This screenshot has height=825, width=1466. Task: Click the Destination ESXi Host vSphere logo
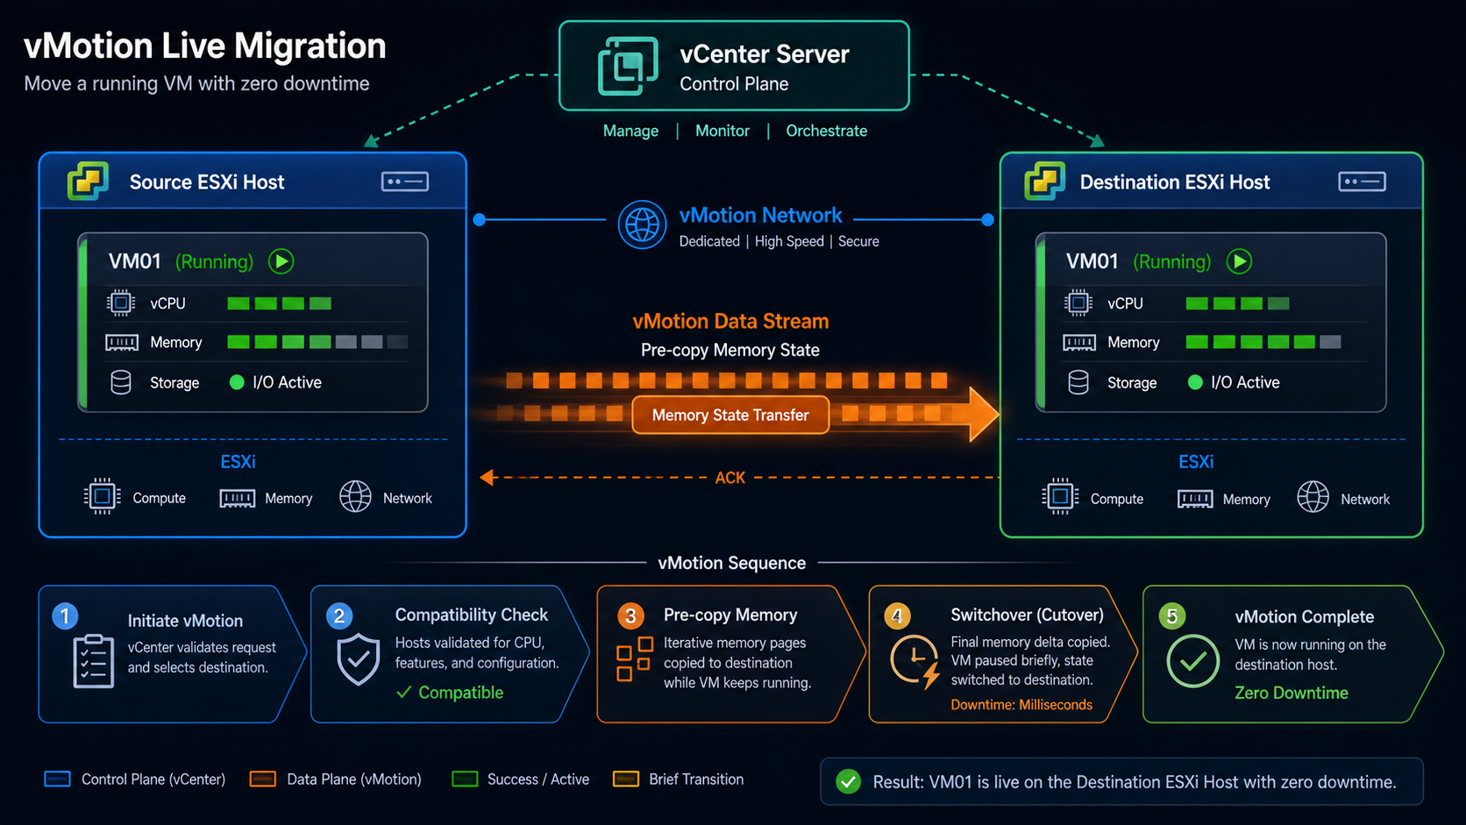1044,181
